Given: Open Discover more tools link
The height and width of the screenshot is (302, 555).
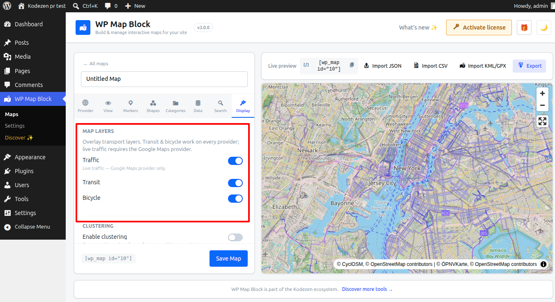Looking at the screenshot, I should pos(367,289).
